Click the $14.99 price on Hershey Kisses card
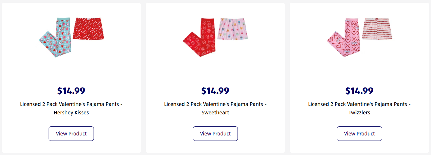 click(x=71, y=91)
